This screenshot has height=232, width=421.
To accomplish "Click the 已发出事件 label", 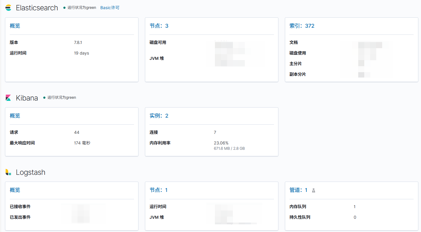I will point(20,217).
